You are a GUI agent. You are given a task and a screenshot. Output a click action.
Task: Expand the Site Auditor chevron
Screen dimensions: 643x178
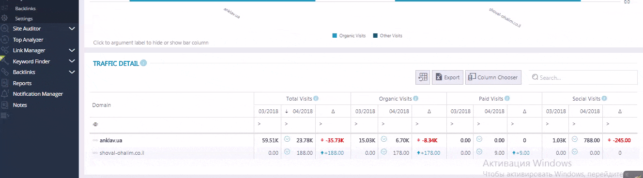(72, 29)
